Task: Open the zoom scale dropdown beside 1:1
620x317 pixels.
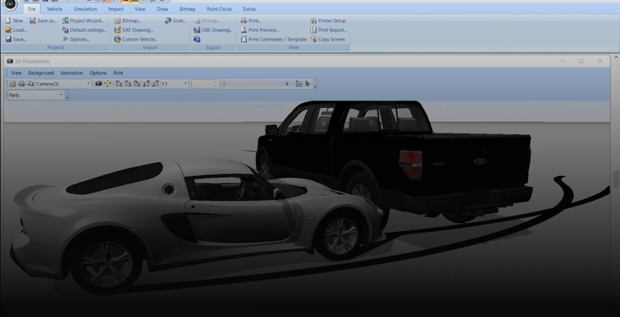Action: tap(184, 84)
